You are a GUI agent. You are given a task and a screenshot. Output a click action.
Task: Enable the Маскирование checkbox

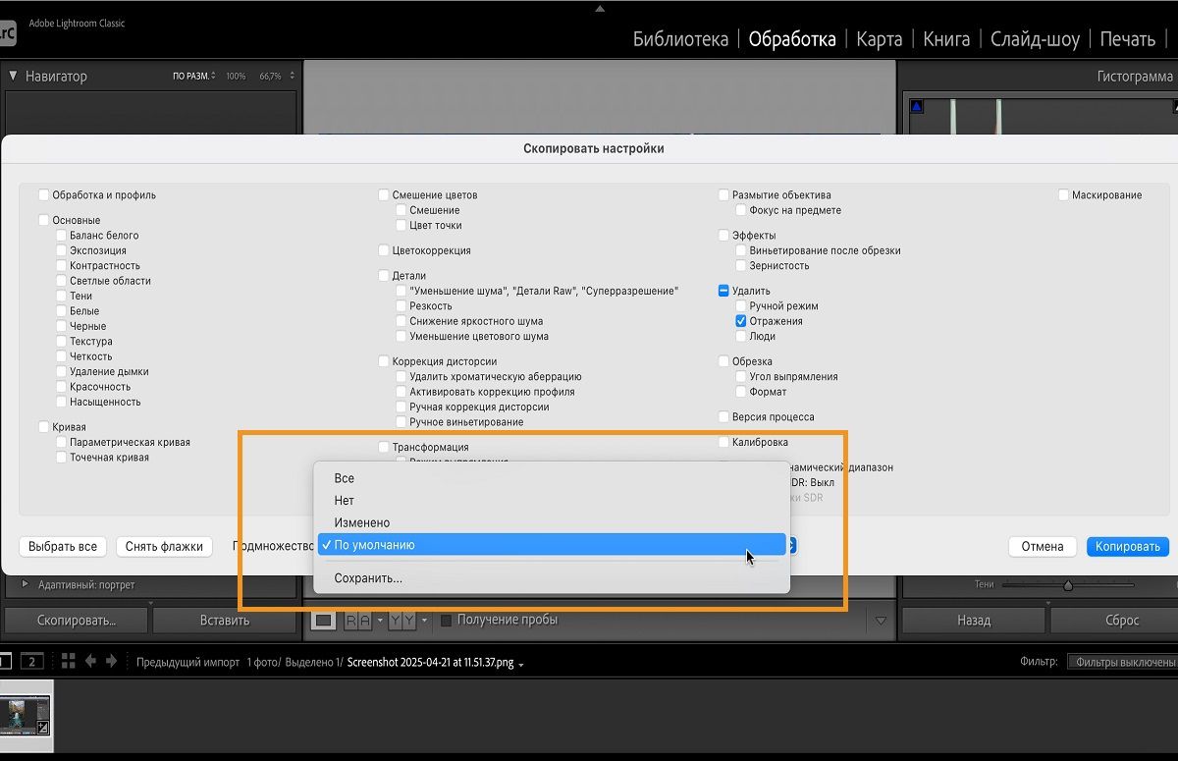click(1063, 194)
